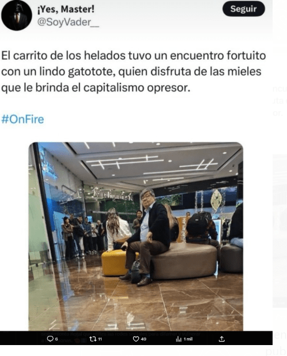Open the #OnFire hashtag link
The width and height of the screenshot is (287, 356).
pos(22,119)
